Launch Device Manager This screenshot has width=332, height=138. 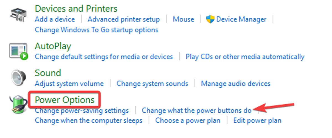coord(241,19)
